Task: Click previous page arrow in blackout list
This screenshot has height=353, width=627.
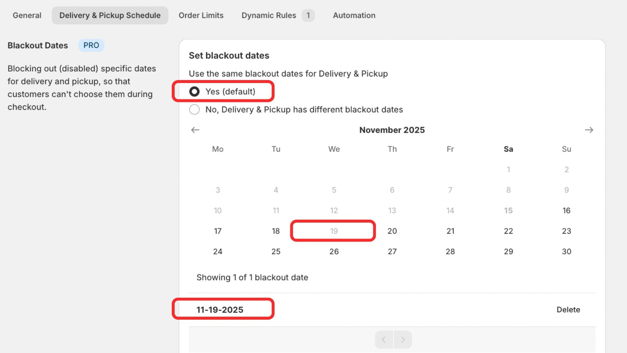Action: tap(384, 340)
